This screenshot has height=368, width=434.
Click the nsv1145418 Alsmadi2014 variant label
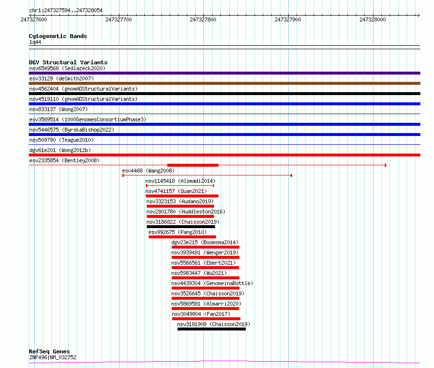tap(180, 181)
